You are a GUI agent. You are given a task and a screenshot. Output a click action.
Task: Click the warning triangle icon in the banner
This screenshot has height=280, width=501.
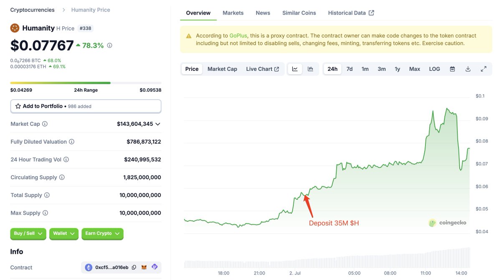[x=189, y=36]
